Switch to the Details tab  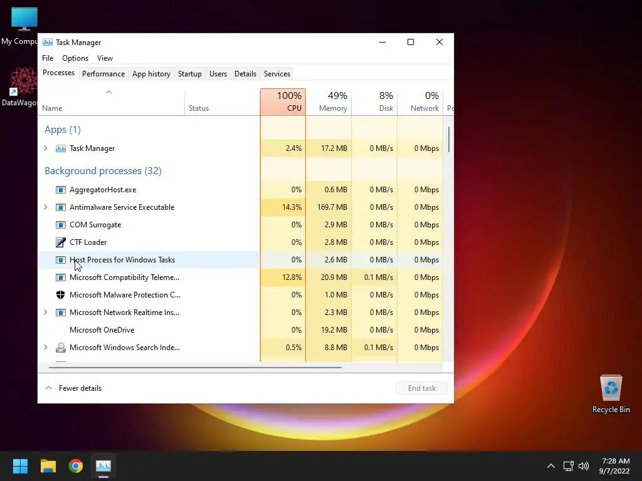pos(245,74)
